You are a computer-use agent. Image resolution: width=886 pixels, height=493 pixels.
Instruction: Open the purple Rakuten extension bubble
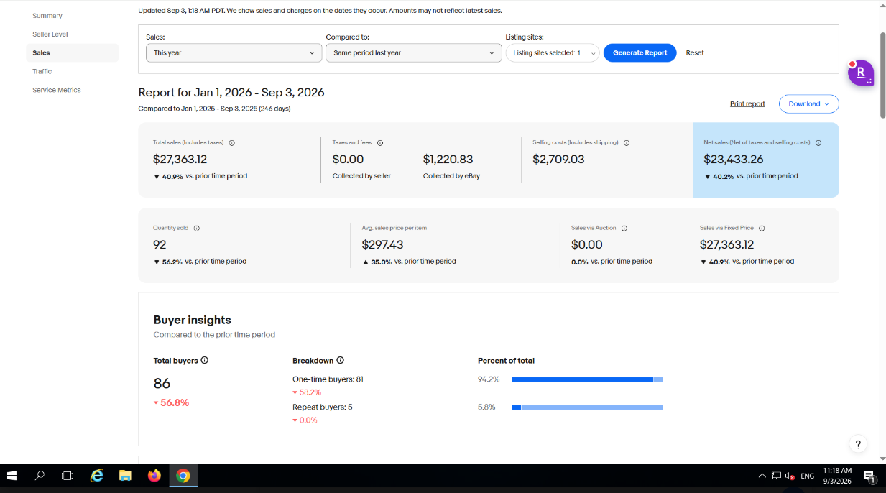tap(860, 73)
